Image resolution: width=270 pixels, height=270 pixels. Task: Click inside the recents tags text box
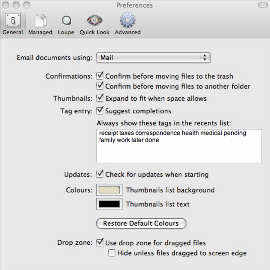tap(179, 146)
